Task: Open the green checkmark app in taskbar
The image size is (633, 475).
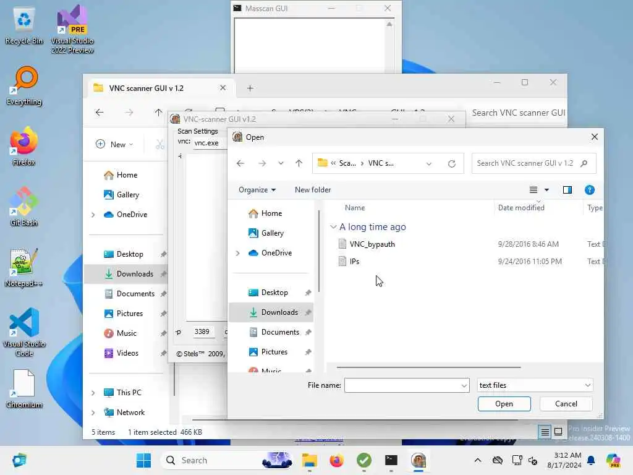Action: click(363, 460)
